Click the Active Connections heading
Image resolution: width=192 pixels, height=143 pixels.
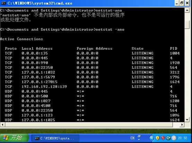[21, 39]
